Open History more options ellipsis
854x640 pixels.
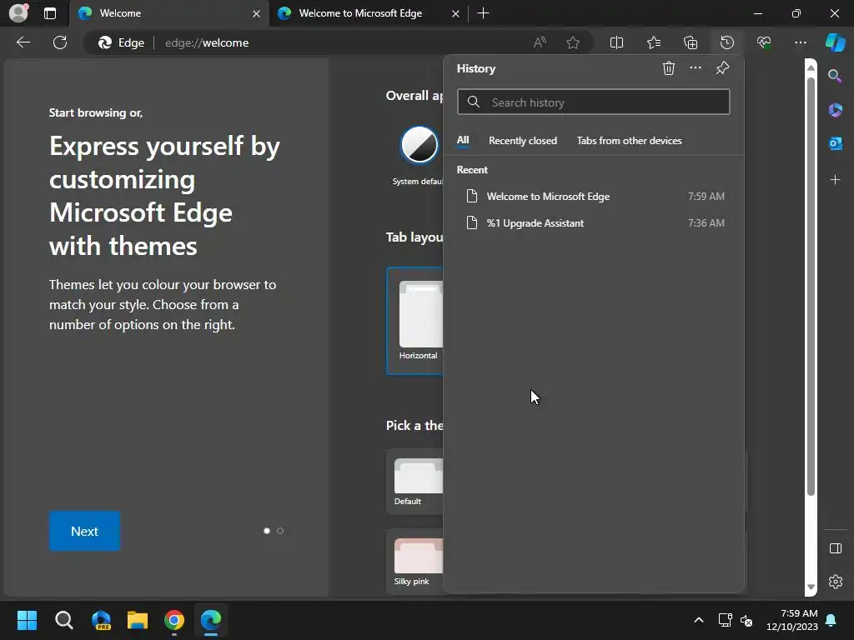695,68
